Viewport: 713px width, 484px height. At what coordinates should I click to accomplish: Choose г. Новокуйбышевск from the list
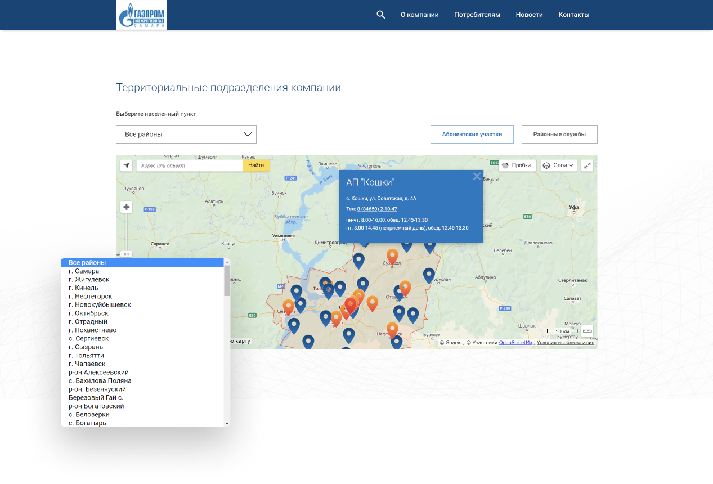(142, 304)
